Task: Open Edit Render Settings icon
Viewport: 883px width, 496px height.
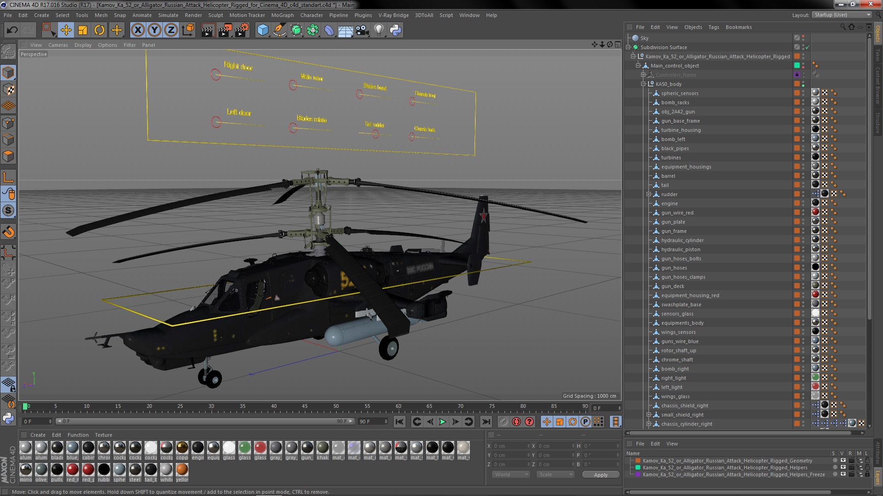Action: pyautogui.click(x=242, y=30)
